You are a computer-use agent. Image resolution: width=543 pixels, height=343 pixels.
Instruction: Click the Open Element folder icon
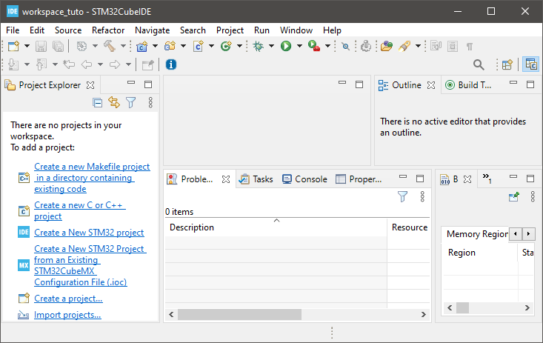pos(387,46)
